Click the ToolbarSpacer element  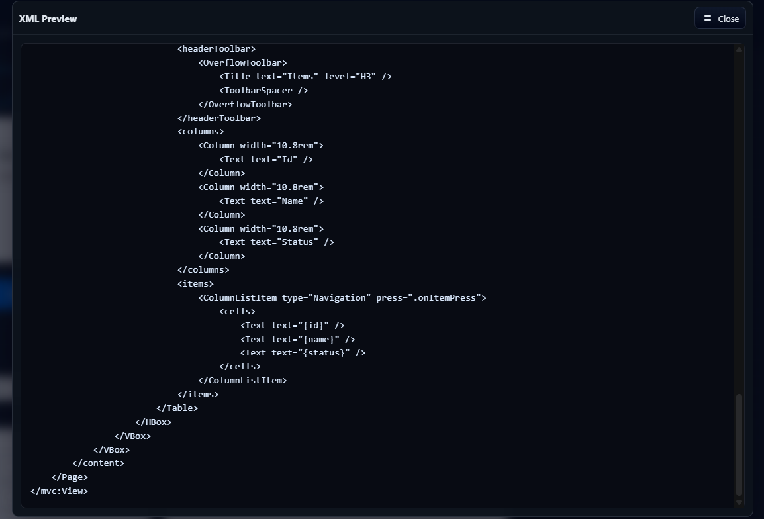pos(263,90)
